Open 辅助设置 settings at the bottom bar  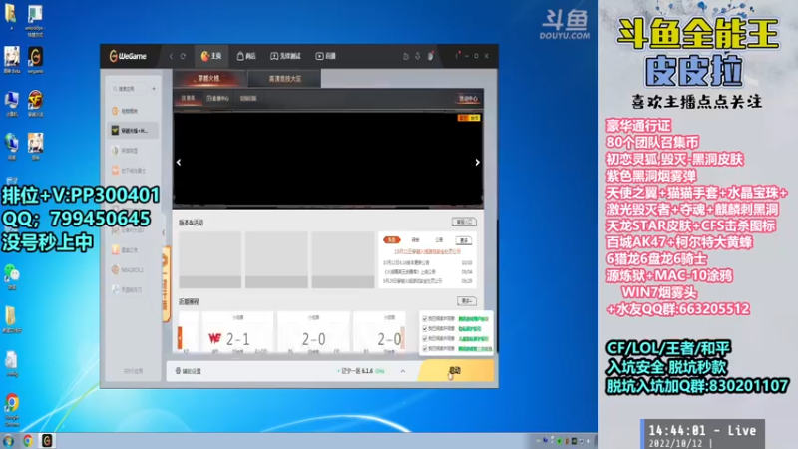(189, 371)
